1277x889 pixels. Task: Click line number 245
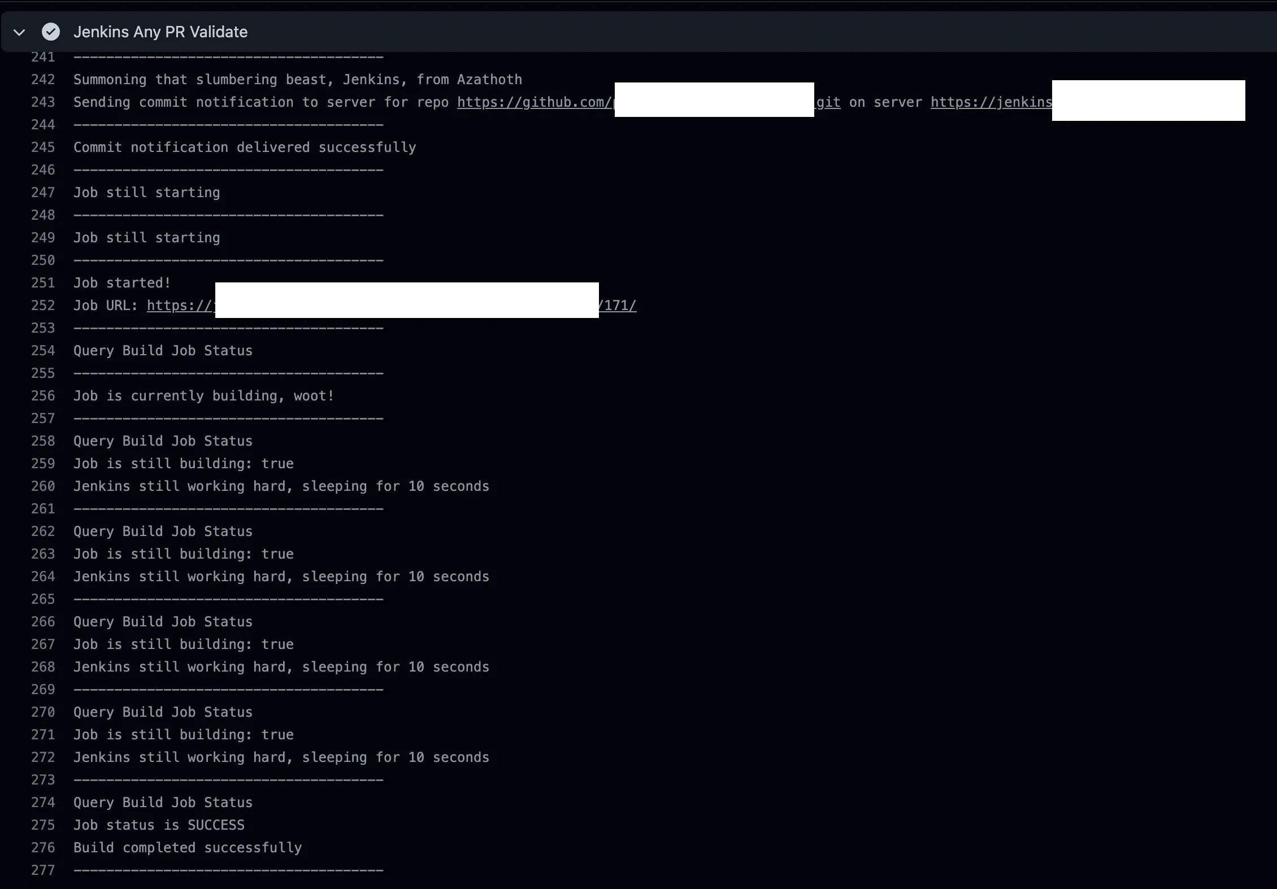43,147
